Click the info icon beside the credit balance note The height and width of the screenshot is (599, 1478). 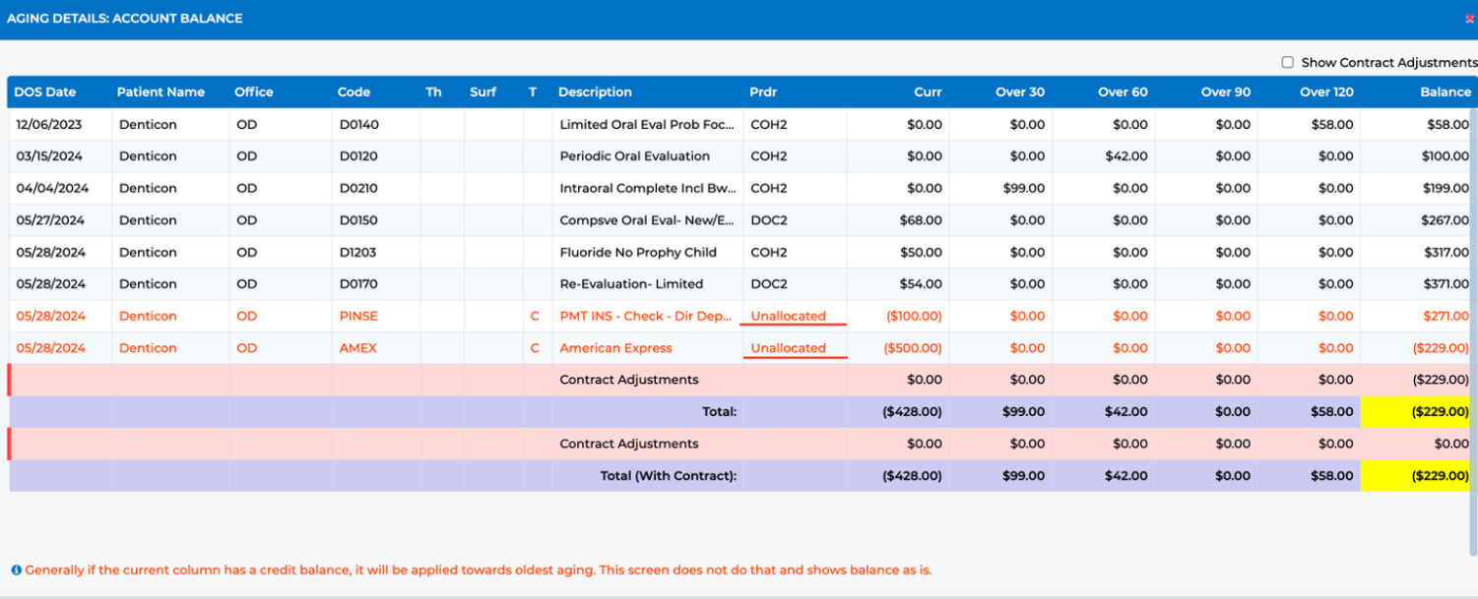pyautogui.click(x=16, y=569)
